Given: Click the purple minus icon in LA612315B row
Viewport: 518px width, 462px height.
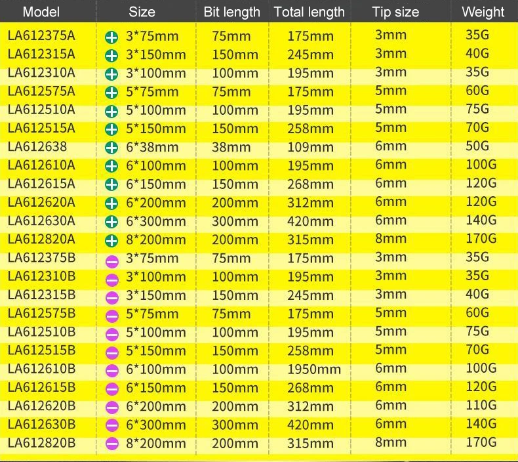Looking at the screenshot, I should pos(112,298).
